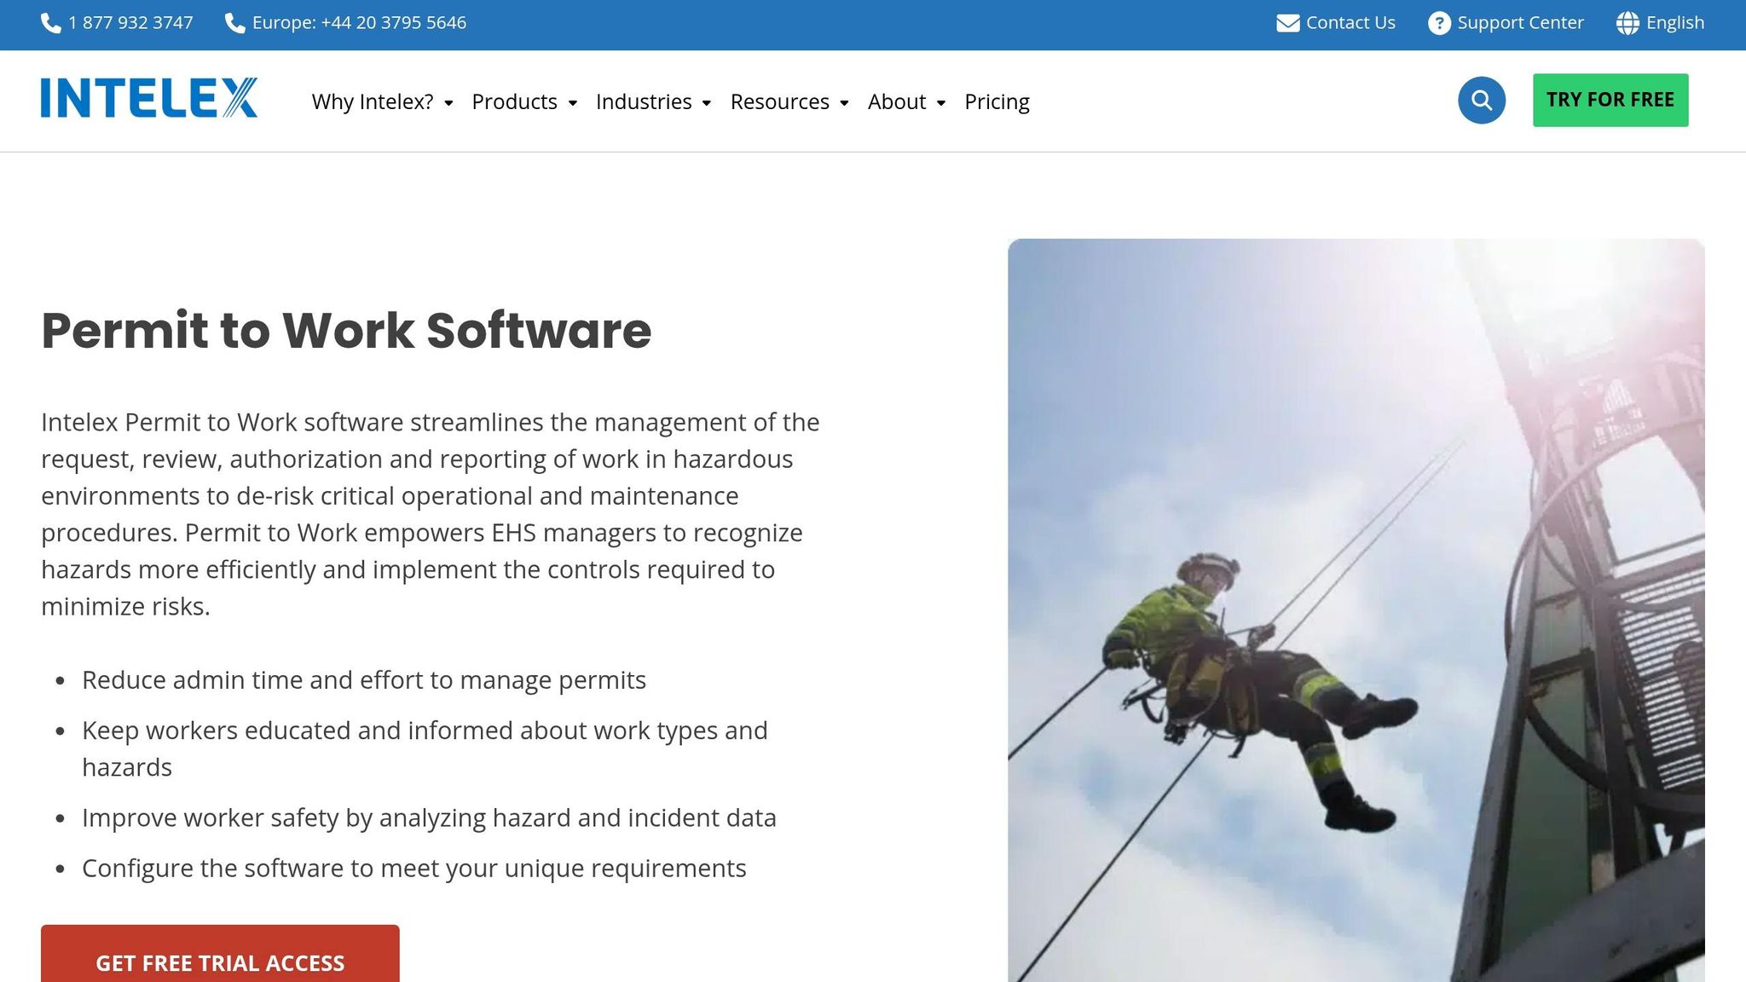Click the Europe phone handset icon
The width and height of the screenshot is (1746, 982).
[234, 23]
